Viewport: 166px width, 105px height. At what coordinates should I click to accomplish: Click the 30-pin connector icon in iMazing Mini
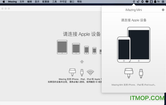click(129, 73)
